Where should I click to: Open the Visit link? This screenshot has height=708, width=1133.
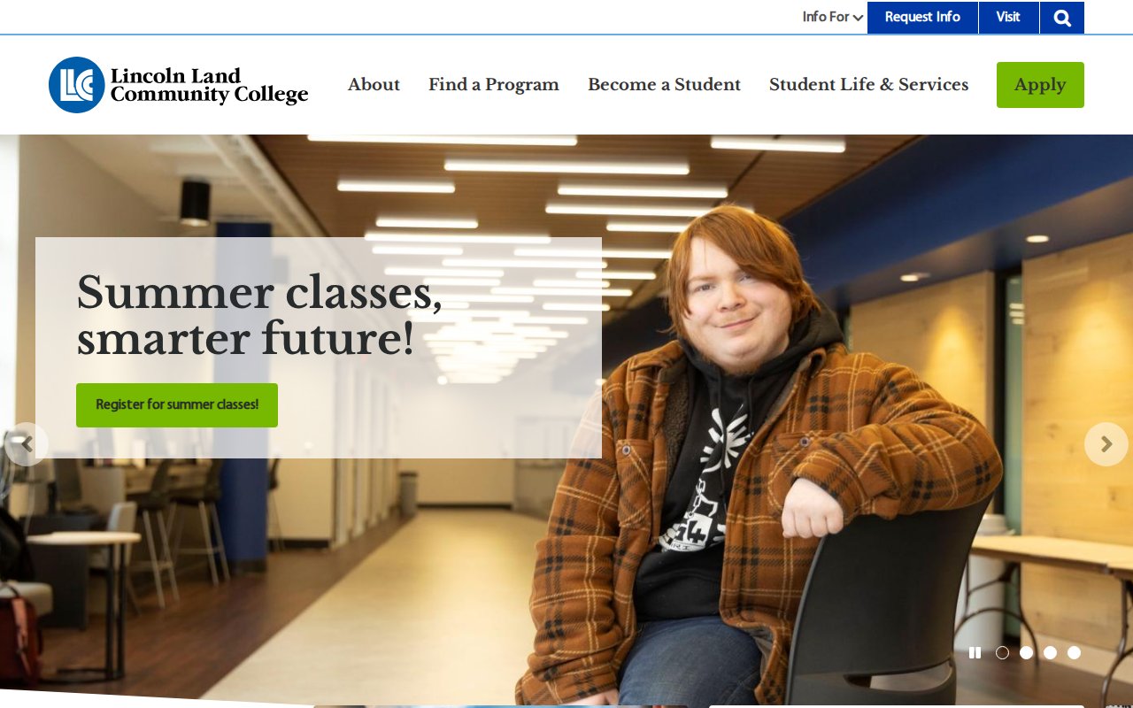coord(1008,18)
